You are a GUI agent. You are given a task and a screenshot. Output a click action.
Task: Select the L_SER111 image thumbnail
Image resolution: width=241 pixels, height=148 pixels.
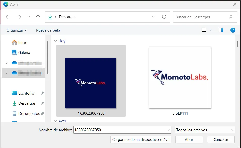(180, 78)
